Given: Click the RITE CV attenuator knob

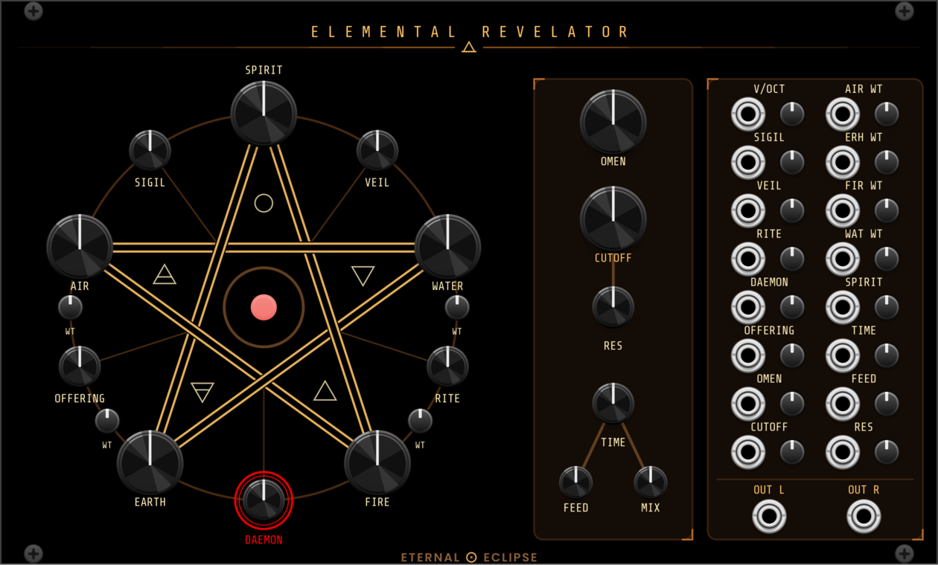Looking at the screenshot, I should coord(792,259).
